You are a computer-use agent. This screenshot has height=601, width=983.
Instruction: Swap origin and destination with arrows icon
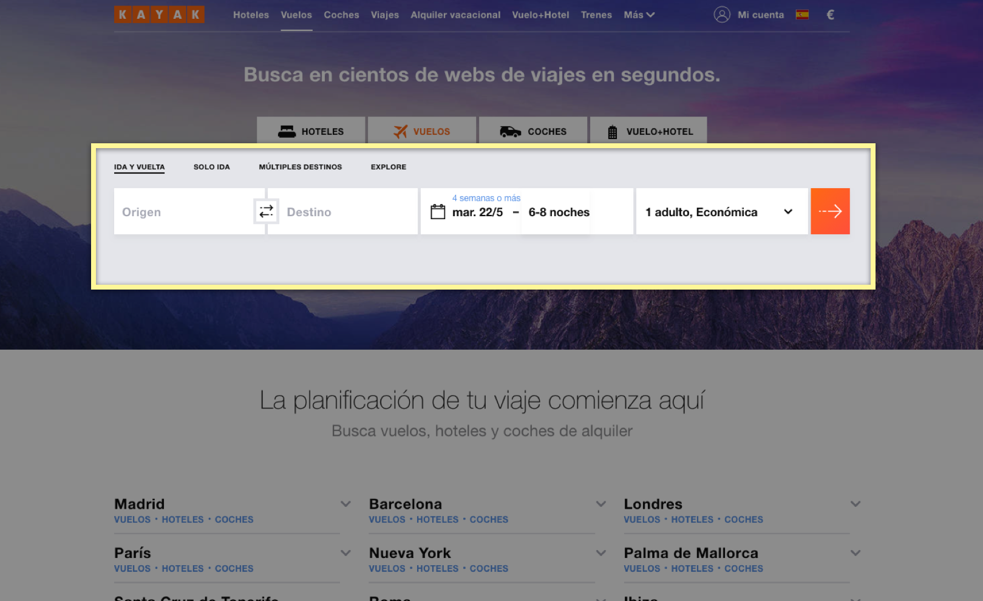click(x=266, y=211)
